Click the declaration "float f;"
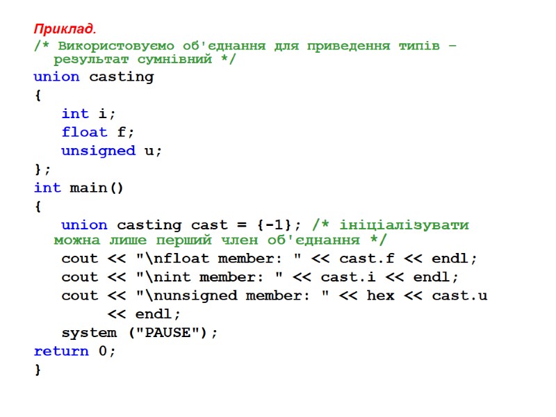Image resolution: width=556 pixels, height=417 pixels. click(97, 132)
